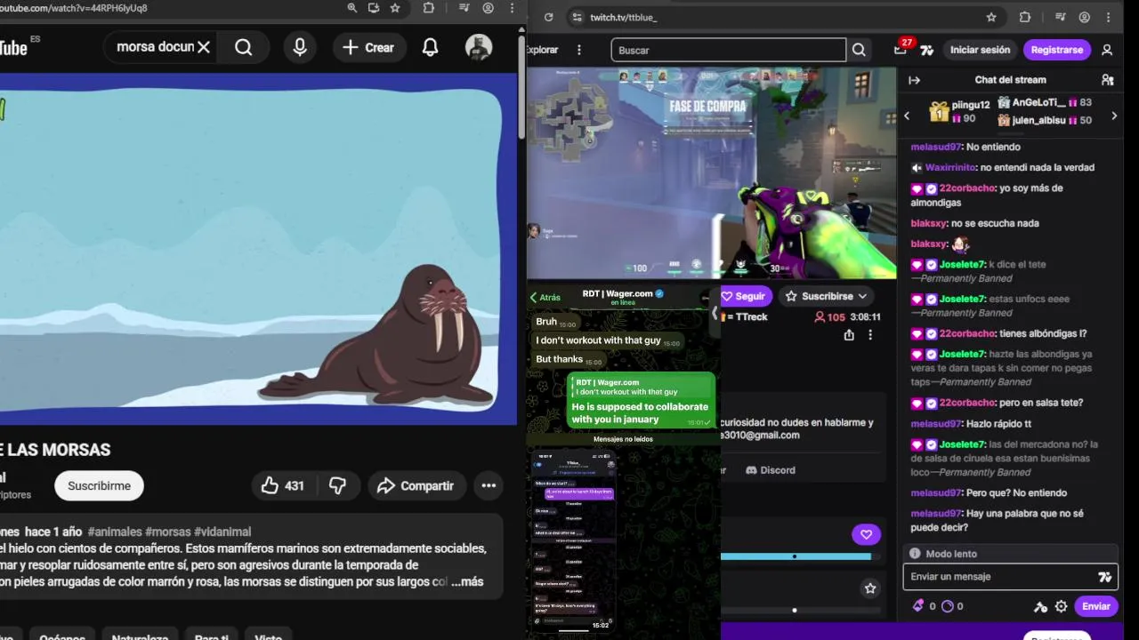Click the Twitch stream video player
Image resolution: width=1139 pixels, height=640 pixels.
coord(711,174)
